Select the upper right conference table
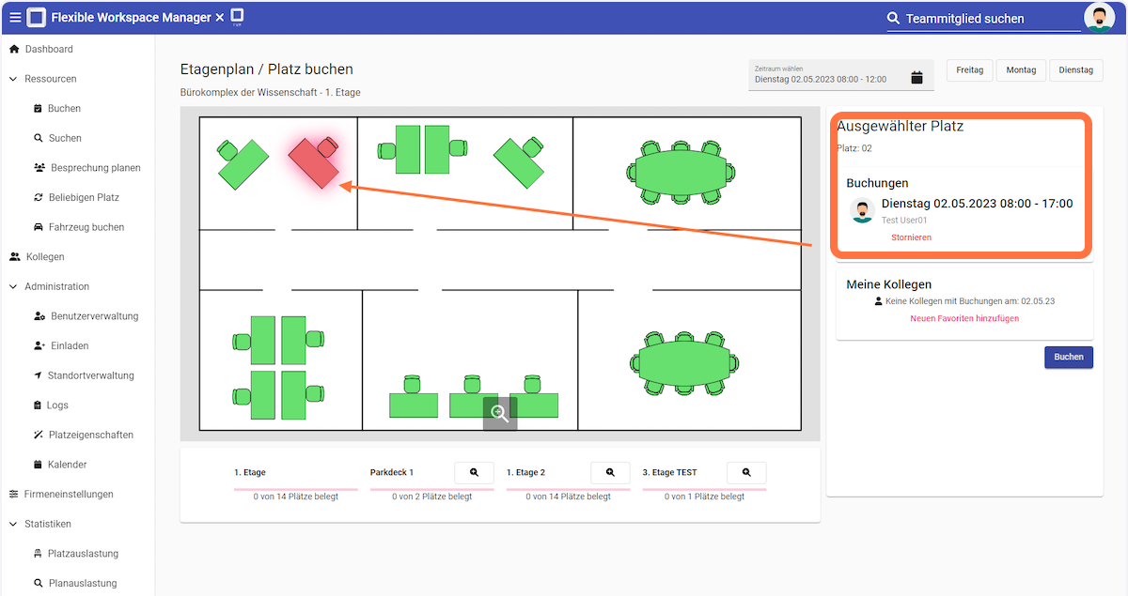This screenshot has height=596, width=1128. pos(681,172)
